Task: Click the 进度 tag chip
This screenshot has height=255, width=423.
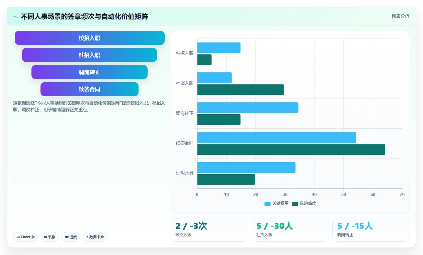Action: pyautogui.click(x=71, y=237)
